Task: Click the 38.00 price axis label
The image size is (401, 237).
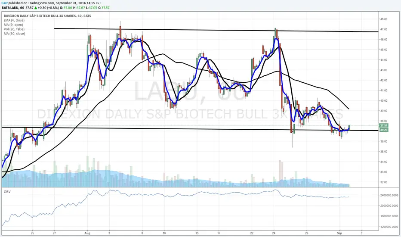Action: pos(384,121)
